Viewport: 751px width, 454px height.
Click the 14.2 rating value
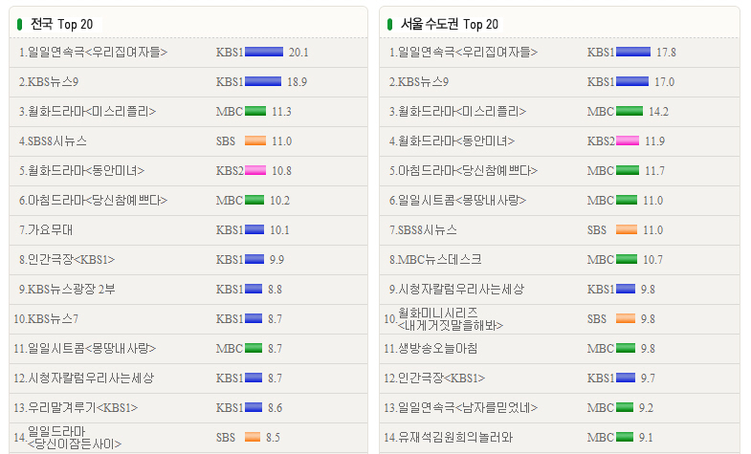pyautogui.click(x=658, y=112)
